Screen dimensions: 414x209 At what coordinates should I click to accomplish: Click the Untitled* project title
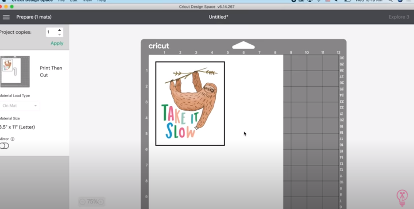pos(218,17)
